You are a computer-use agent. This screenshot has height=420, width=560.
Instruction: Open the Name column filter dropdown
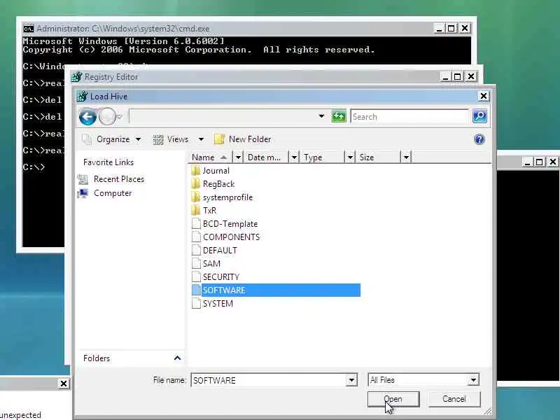click(238, 157)
